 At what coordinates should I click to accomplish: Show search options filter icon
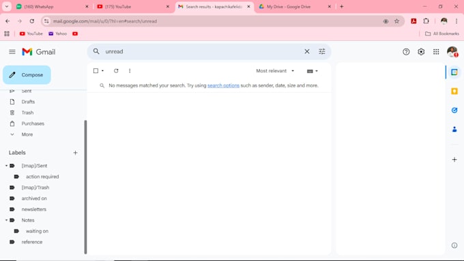coord(321,51)
